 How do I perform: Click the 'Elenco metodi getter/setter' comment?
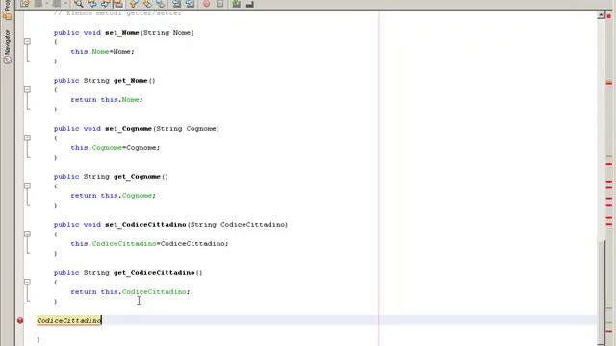point(117,12)
